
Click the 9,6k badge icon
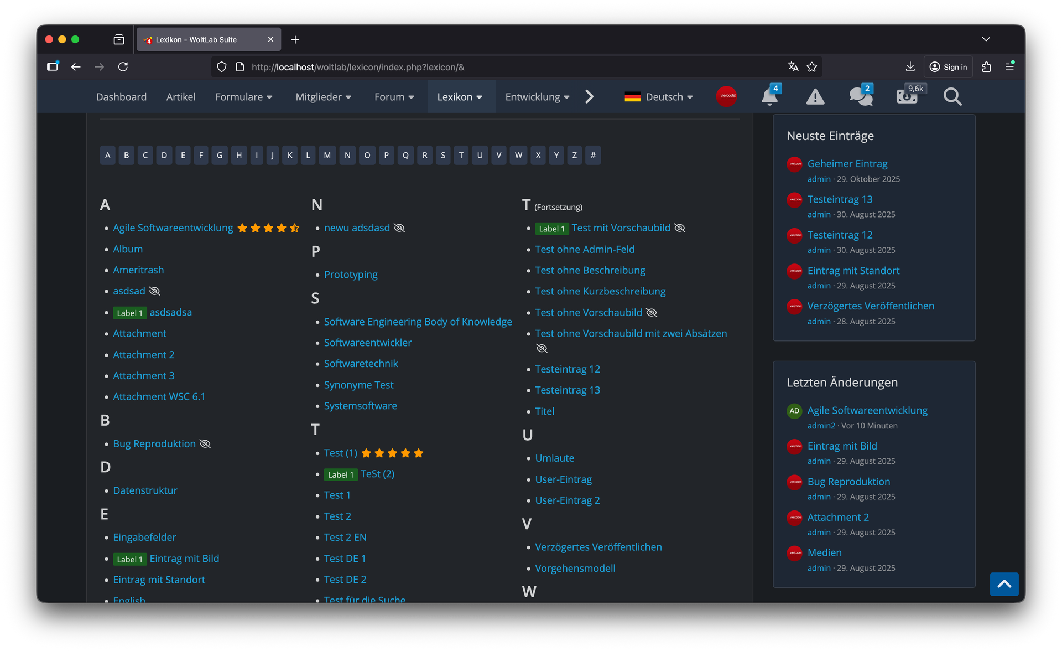coord(907,97)
